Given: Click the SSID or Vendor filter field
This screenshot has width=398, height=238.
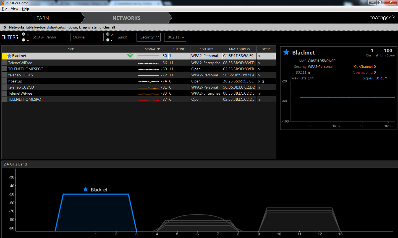Looking at the screenshot, I should point(48,37).
